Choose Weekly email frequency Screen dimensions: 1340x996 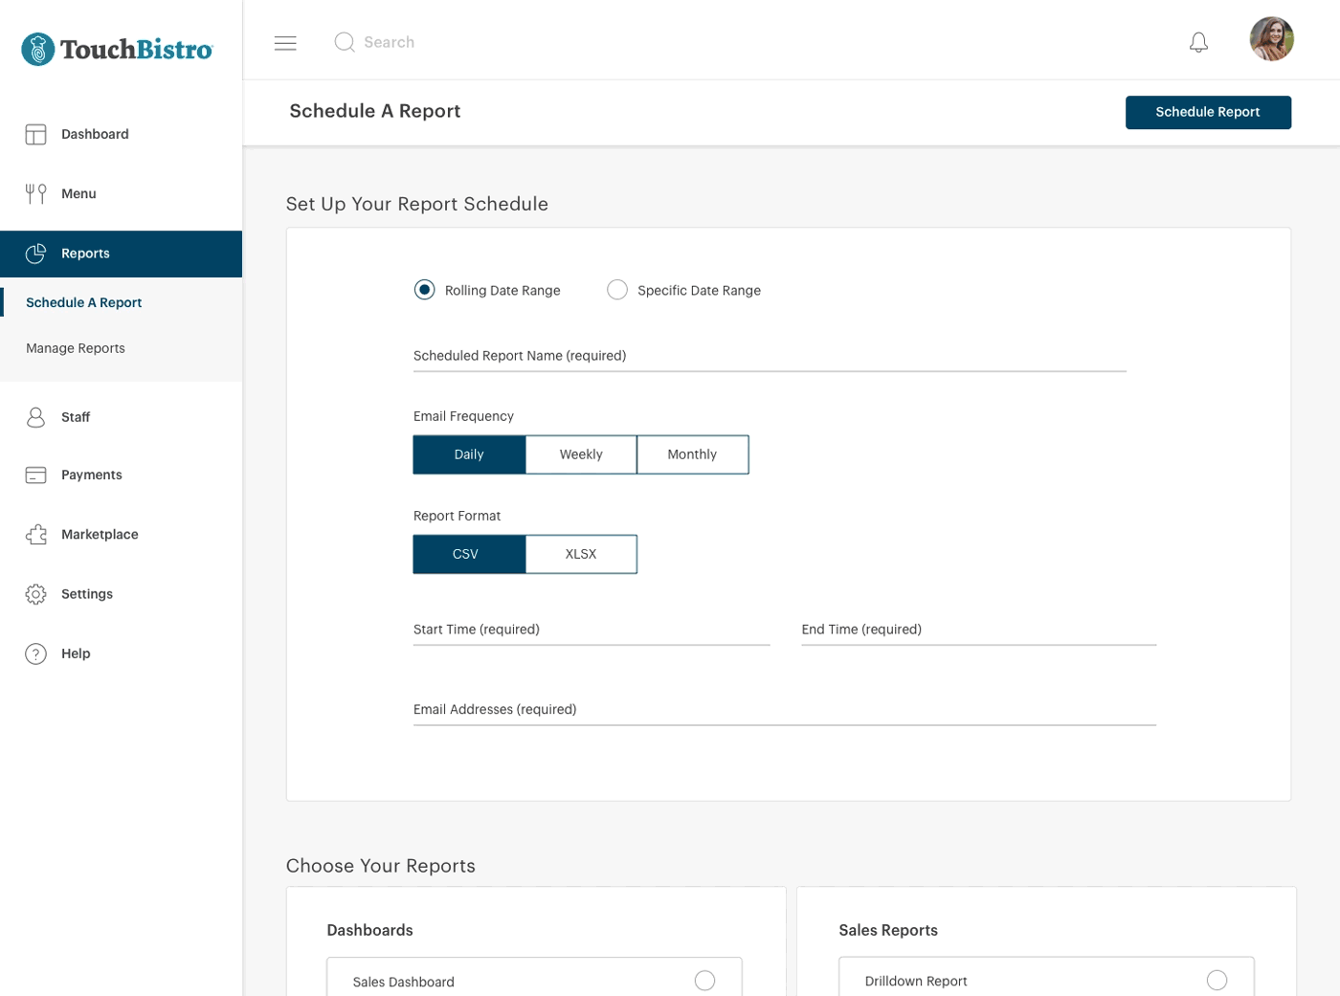click(581, 454)
